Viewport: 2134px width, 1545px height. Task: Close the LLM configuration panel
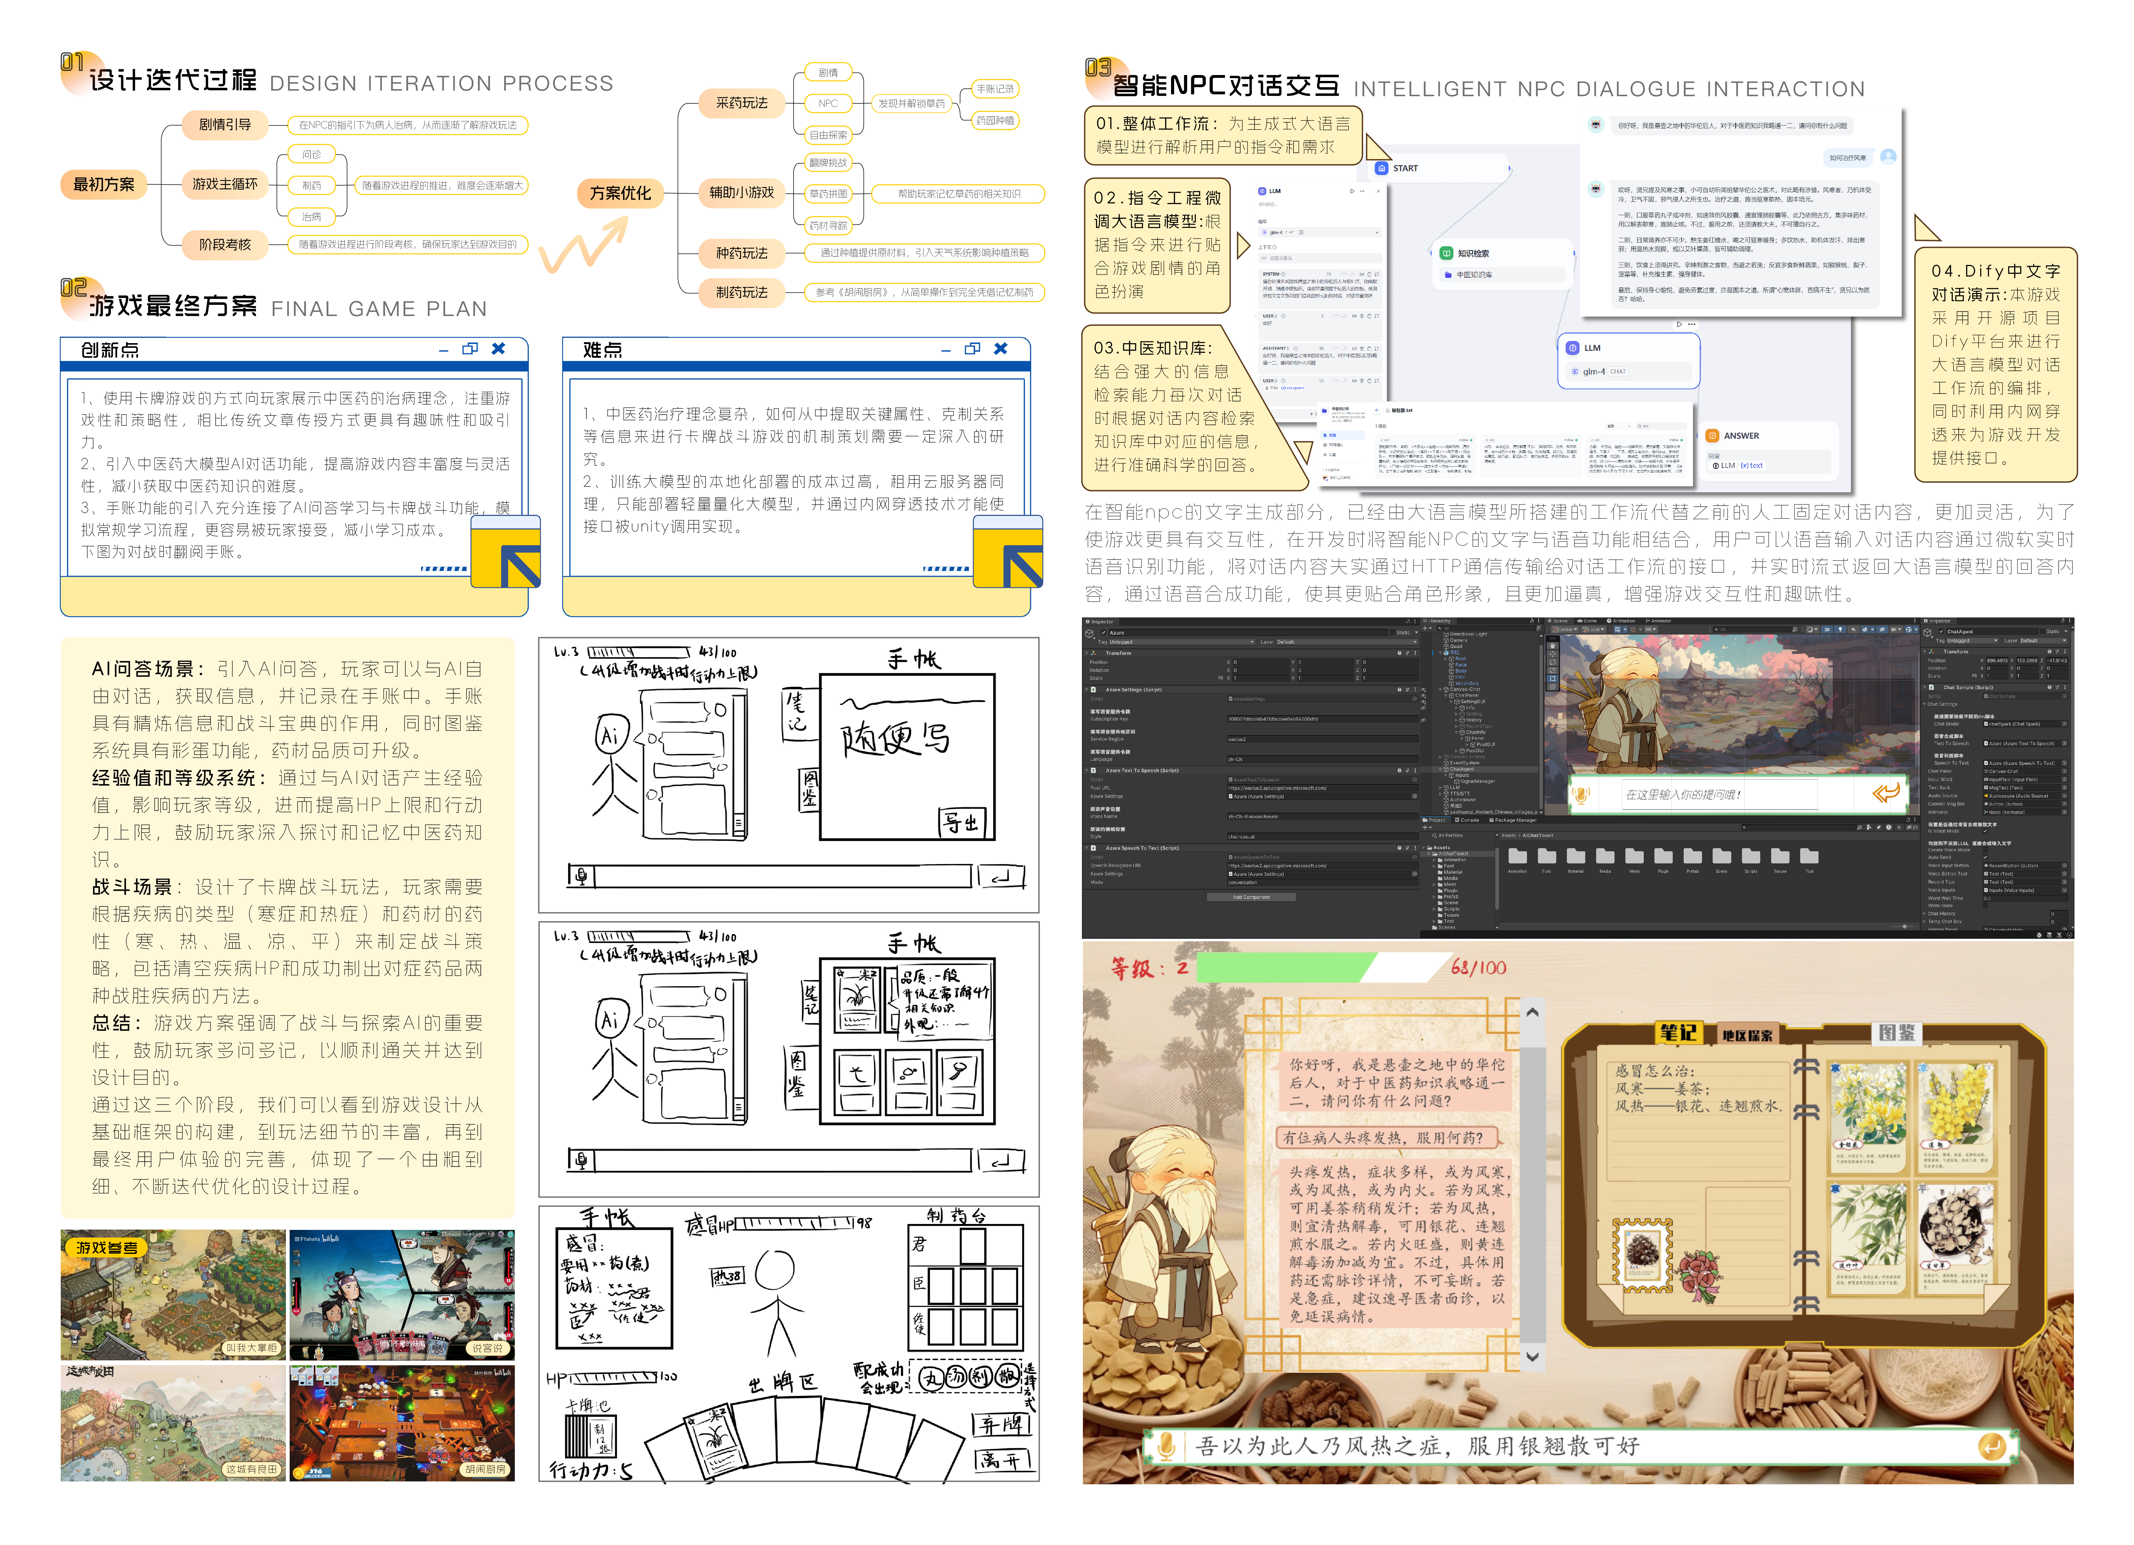point(1378,191)
